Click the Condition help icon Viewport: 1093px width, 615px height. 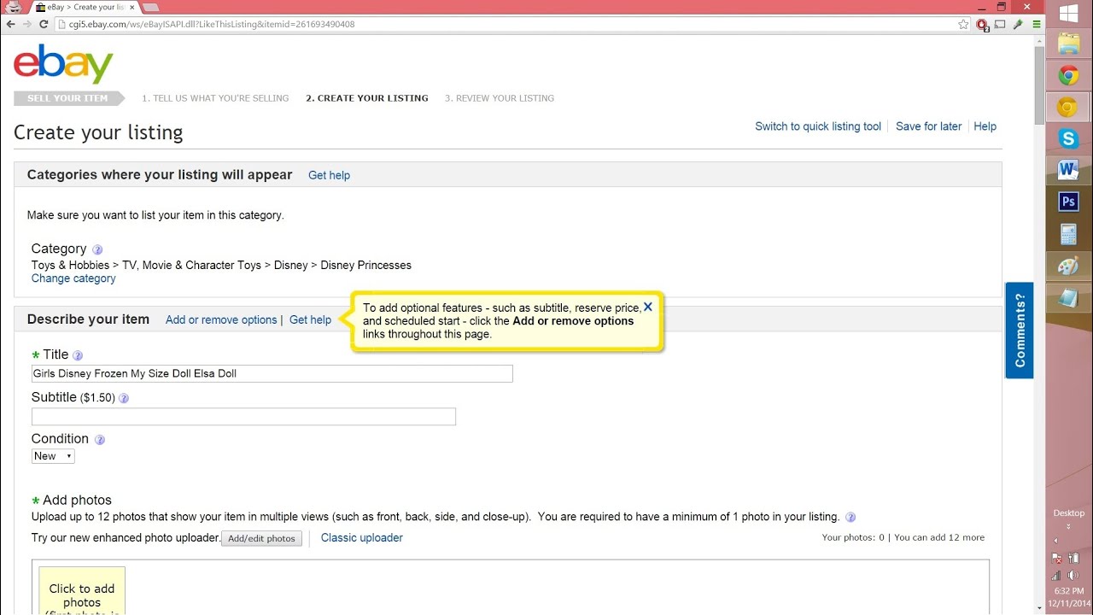click(100, 440)
